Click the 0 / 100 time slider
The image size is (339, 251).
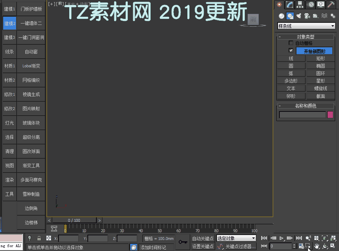click(74, 220)
